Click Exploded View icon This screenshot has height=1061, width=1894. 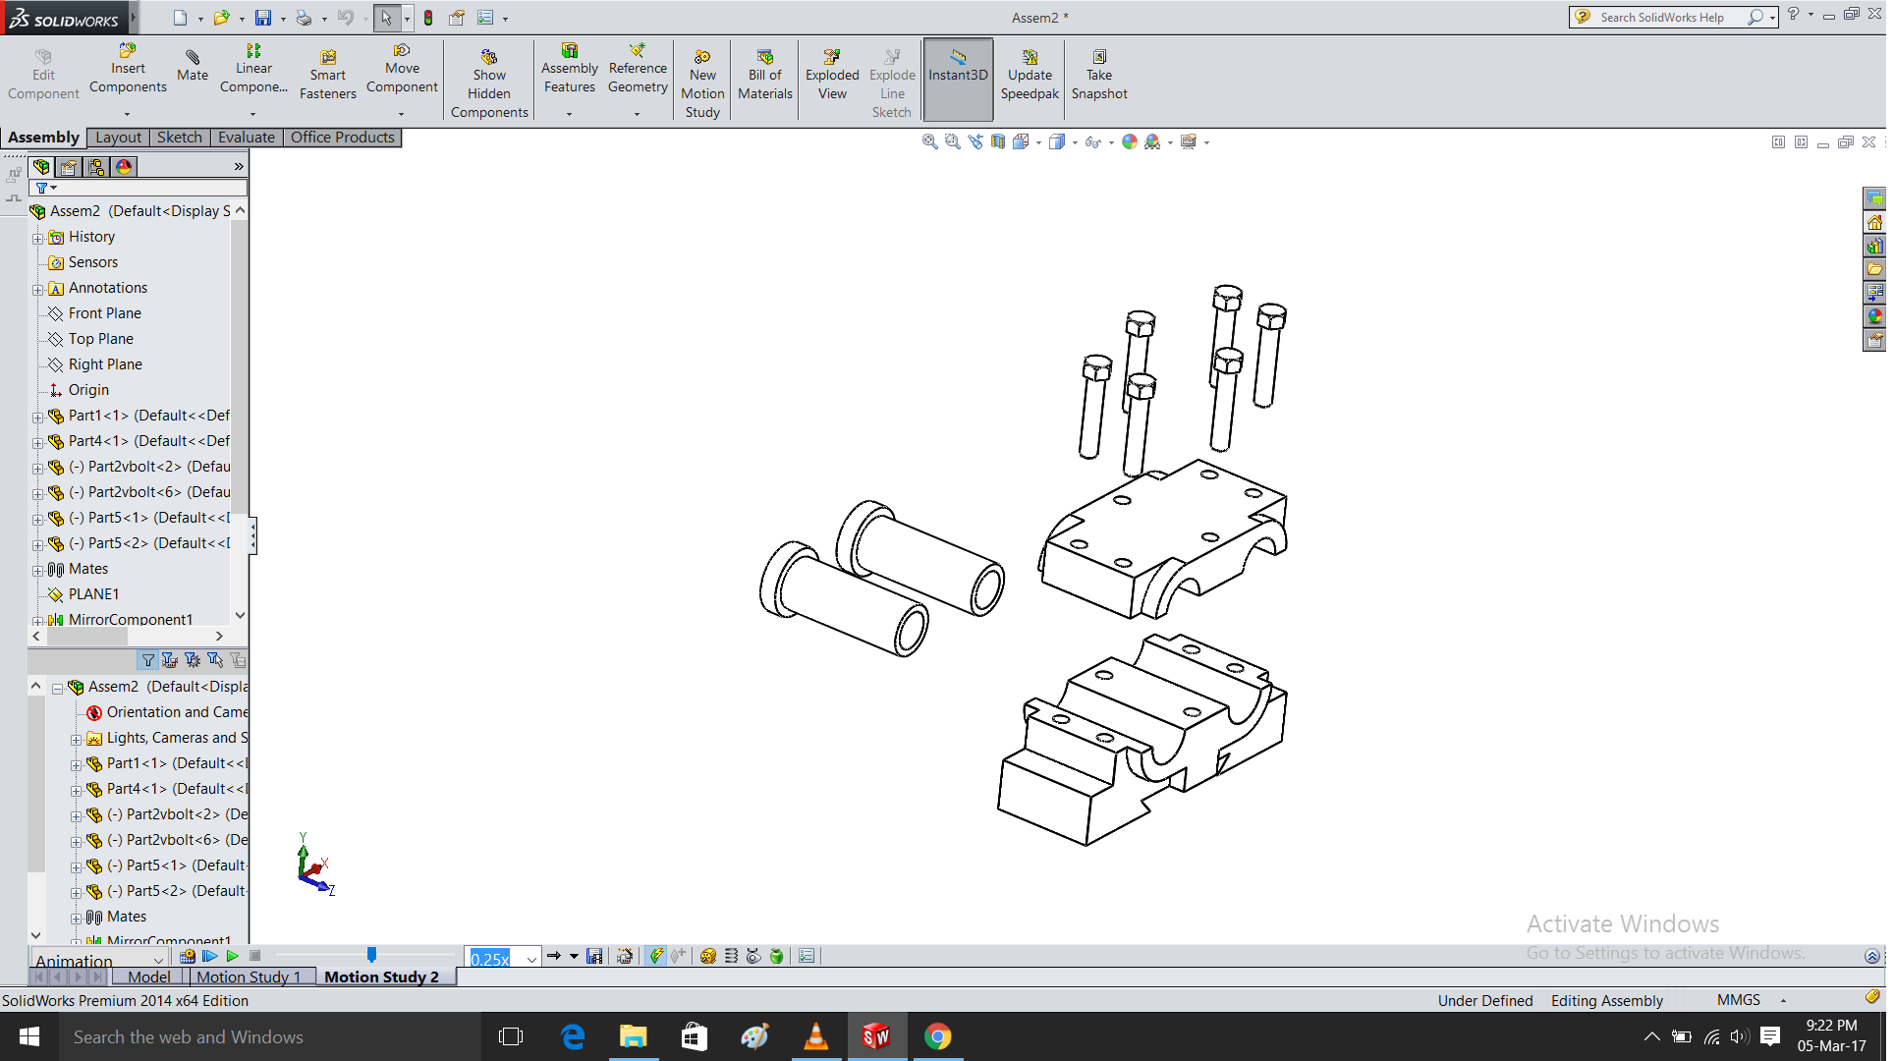[832, 58]
